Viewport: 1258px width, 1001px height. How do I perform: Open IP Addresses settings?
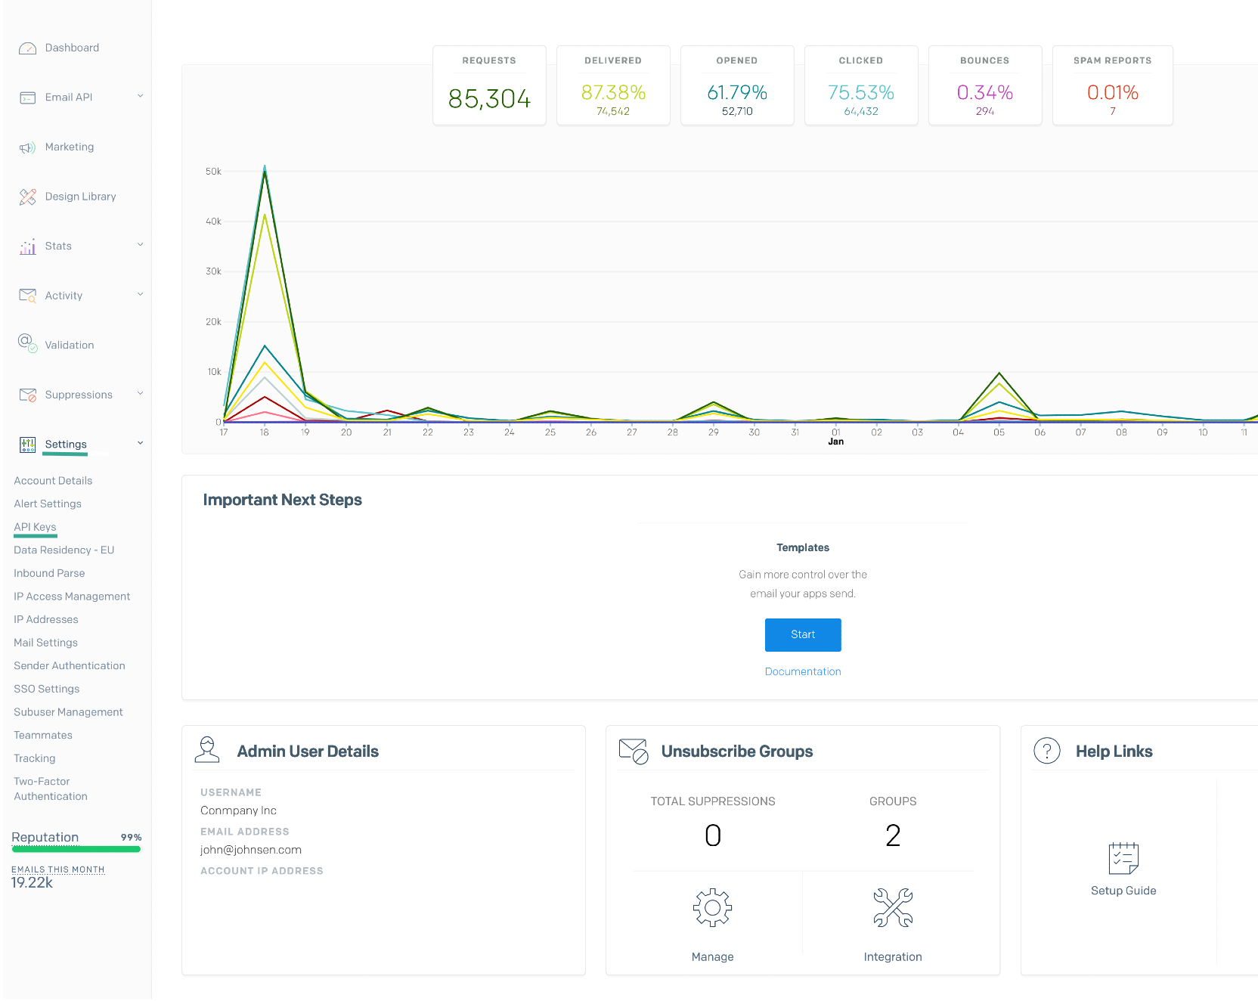46,619
